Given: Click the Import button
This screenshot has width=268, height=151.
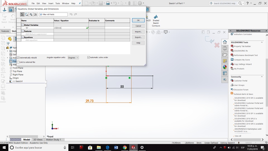Looking at the screenshot, I should [x=138, y=32].
